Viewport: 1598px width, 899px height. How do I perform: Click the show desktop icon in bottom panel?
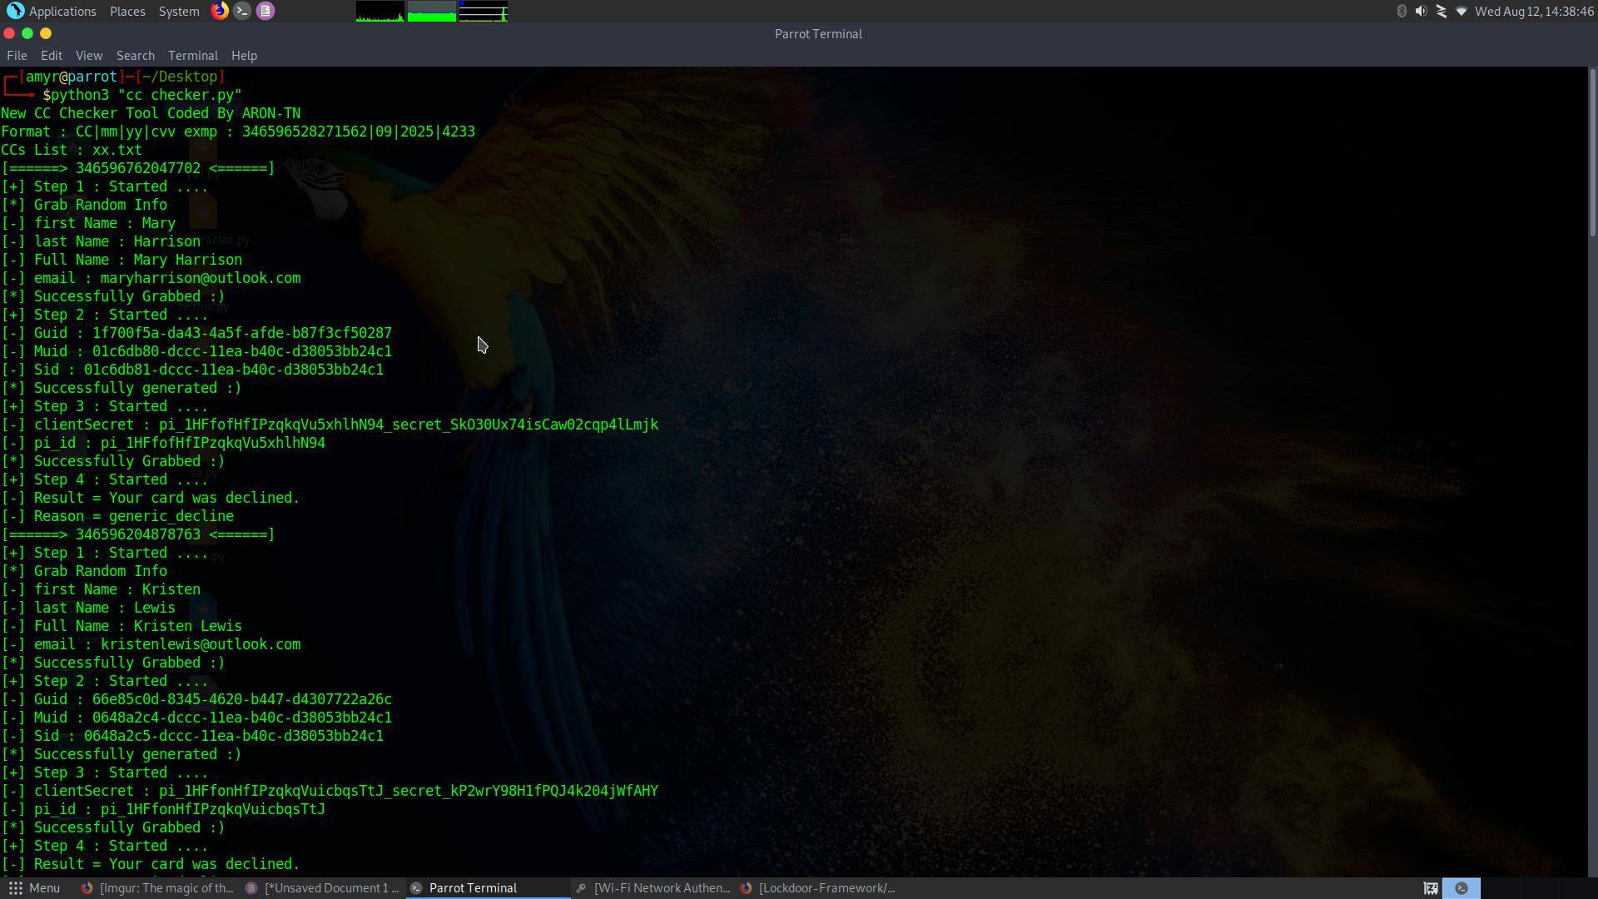click(x=1430, y=888)
